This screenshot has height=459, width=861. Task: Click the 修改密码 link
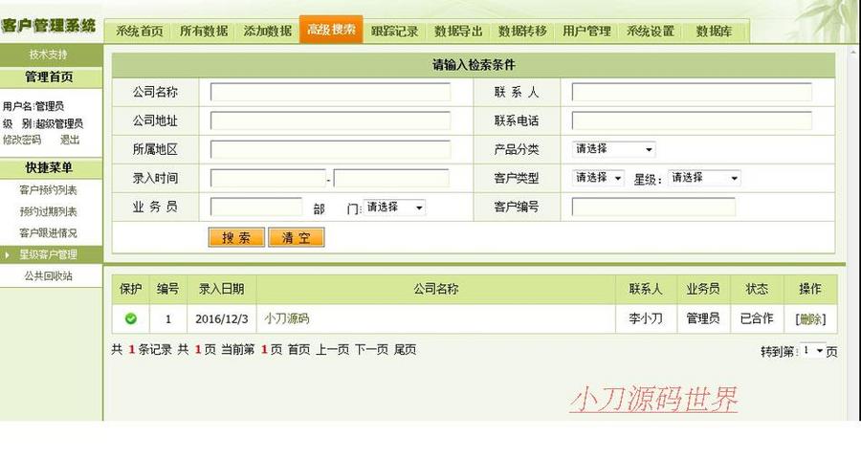point(22,140)
